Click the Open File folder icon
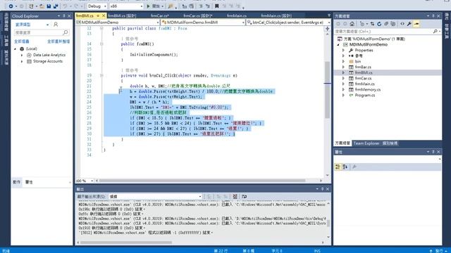Screen dimensions: 451x253 pos(42,6)
